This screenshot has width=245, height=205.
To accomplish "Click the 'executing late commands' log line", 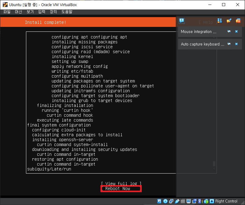I will (x=65, y=120).
